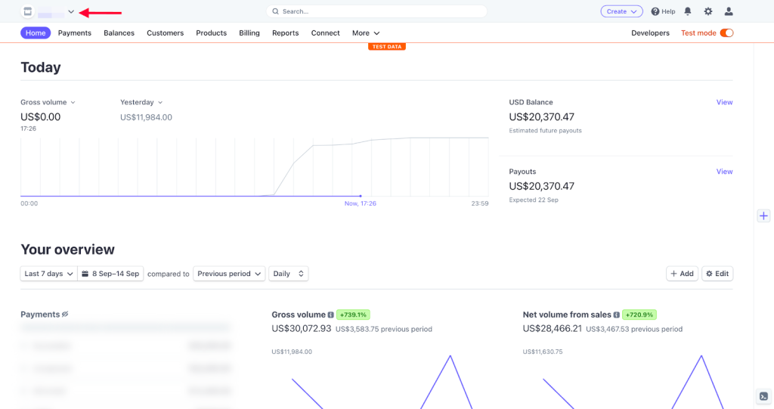
Task: Open the settings gear icon
Action: click(708, 11)
